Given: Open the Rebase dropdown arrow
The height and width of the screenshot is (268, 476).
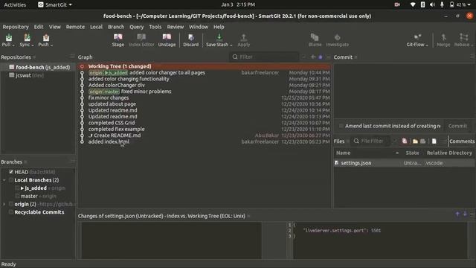Looking at the screenshot, I should pyautogui.click(x=472, y=45).
